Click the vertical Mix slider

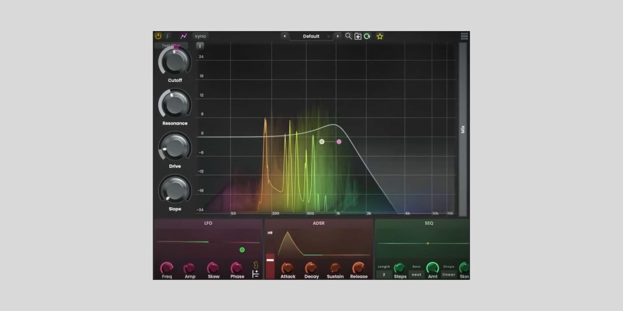point(463,129)
